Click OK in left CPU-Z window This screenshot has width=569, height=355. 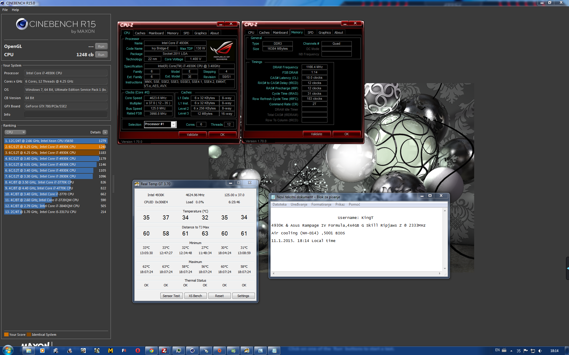[222, 135]
